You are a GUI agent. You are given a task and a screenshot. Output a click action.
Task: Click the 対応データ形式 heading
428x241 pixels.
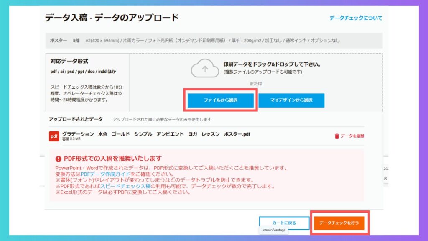(69, 61)
